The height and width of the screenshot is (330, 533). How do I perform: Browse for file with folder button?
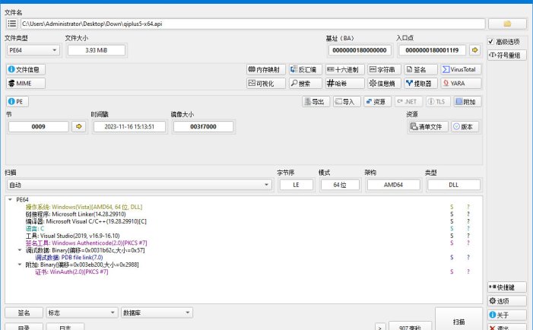point(507,24)
